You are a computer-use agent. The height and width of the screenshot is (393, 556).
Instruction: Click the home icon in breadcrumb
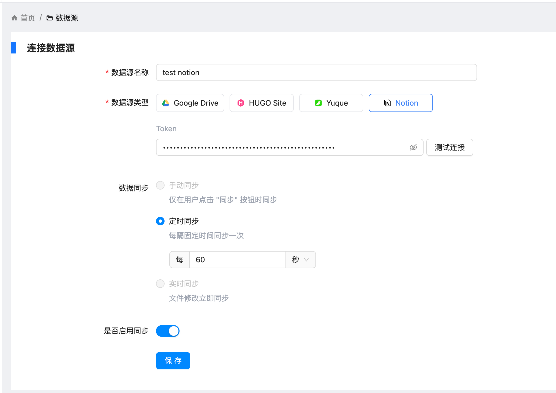tap(14, 18)
